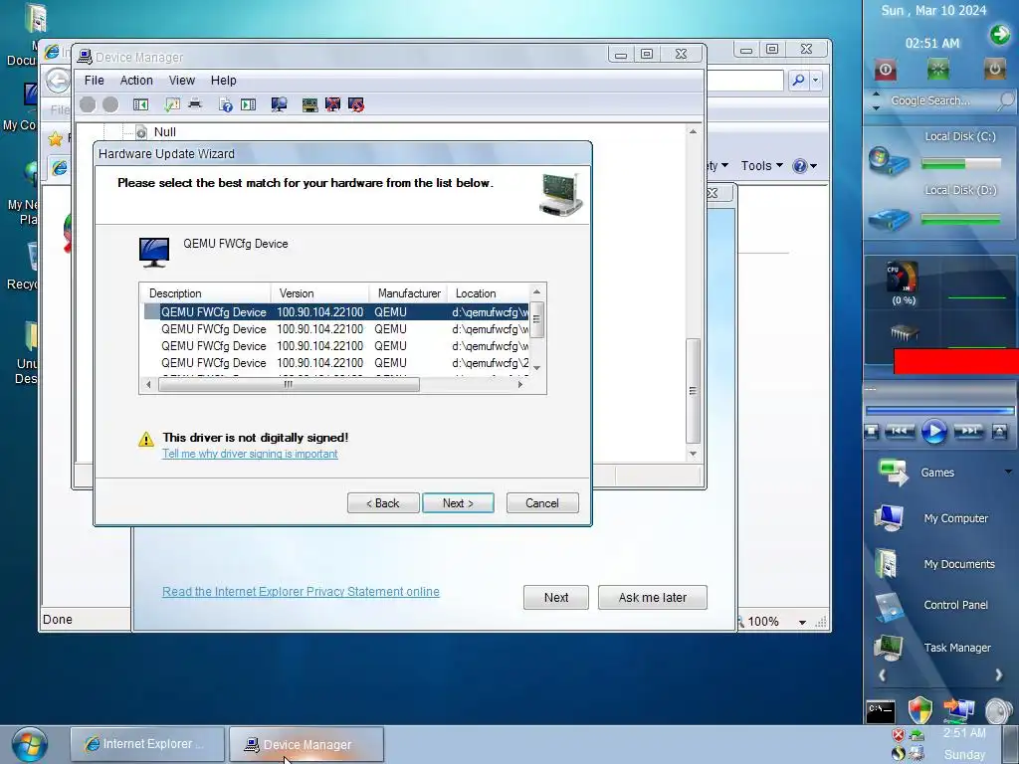Click the Version column header
Screen dimensions: 1019x764
(x=319, y=293)
